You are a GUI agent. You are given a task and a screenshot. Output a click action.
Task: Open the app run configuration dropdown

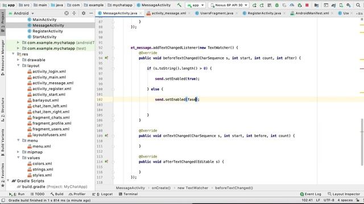click(x=196, y=5)
